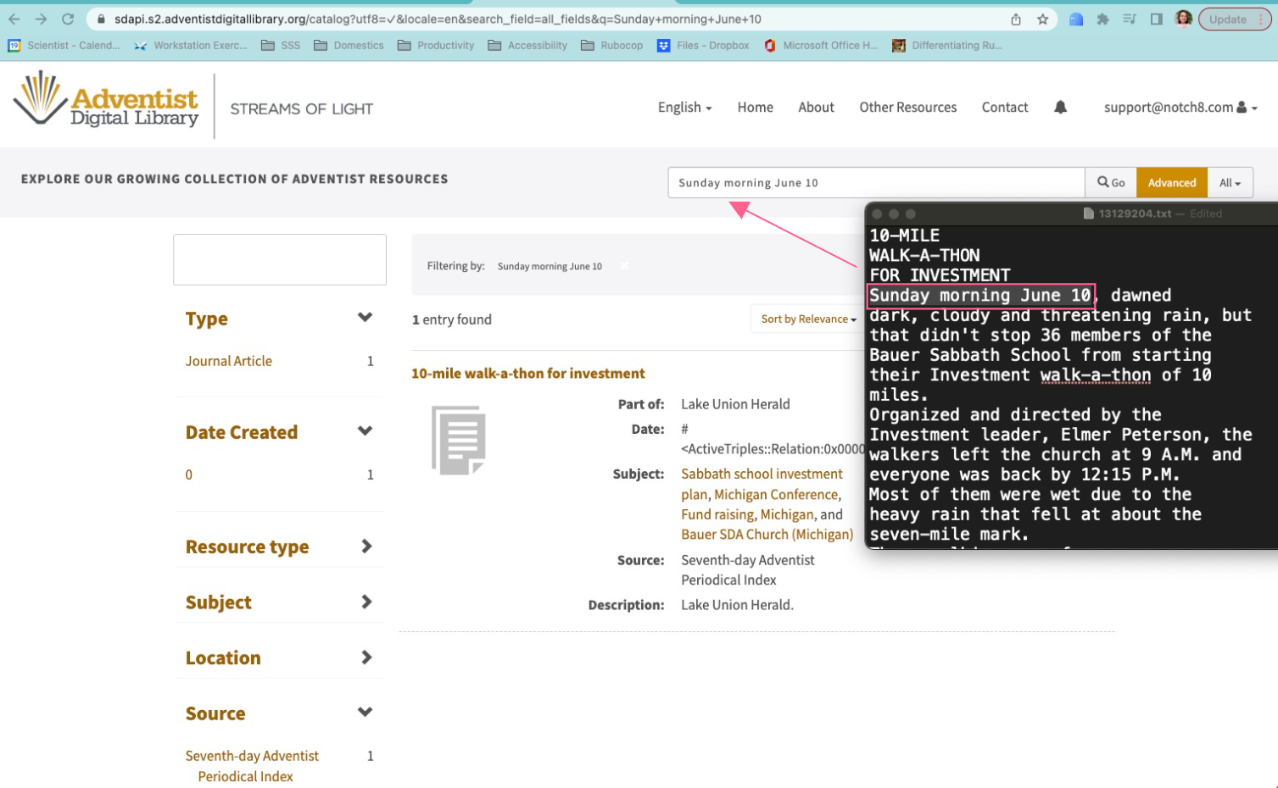Open the Microsoft Office H... bookmark

tap(821, 46)
